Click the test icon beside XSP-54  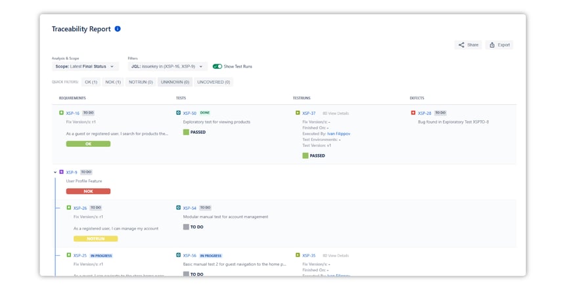point(178,207)
